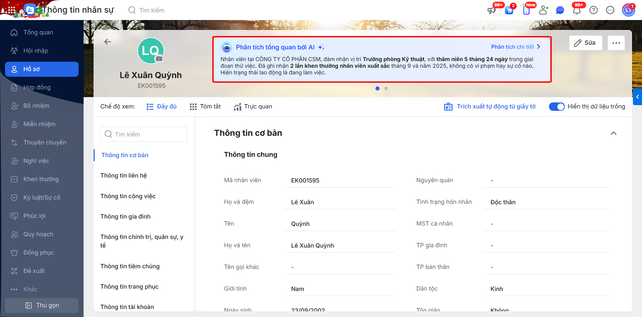The image size is (642, 317).
Task: Open the notifications bell
Action: click(577, 10)
